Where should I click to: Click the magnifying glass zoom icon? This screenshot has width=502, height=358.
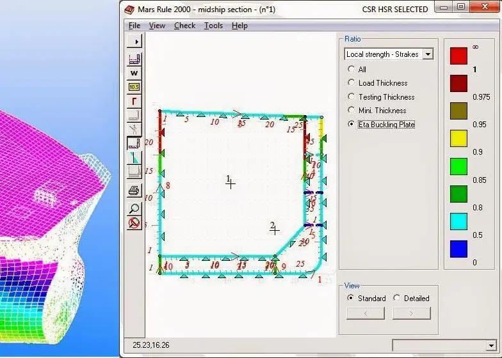pyautogui.click(x=134, y=208)
